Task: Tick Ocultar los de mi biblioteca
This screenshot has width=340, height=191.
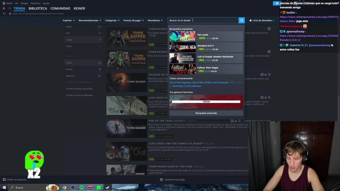Action: 79,95
